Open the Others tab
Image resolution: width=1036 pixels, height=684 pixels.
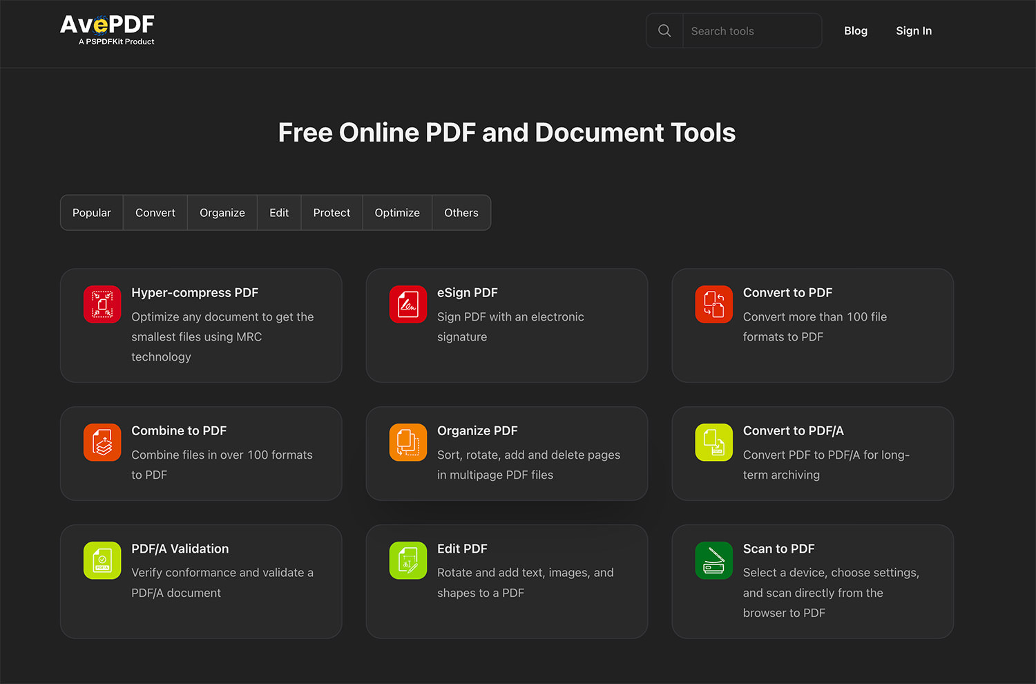click(461, 213)
